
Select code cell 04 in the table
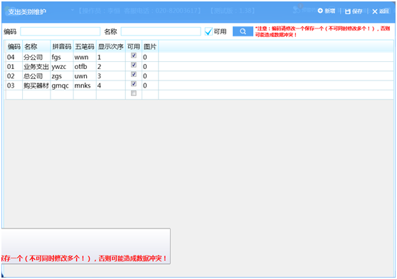click(x=14, y=57)
